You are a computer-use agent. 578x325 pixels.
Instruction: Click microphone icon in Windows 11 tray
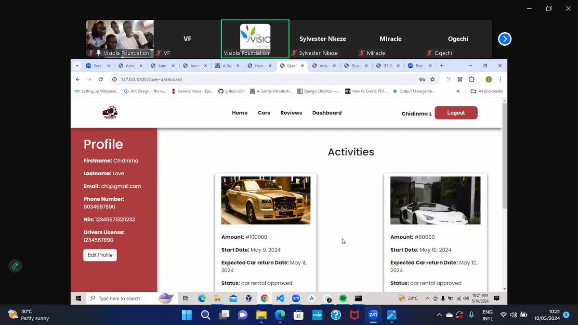tap(472, 315)
